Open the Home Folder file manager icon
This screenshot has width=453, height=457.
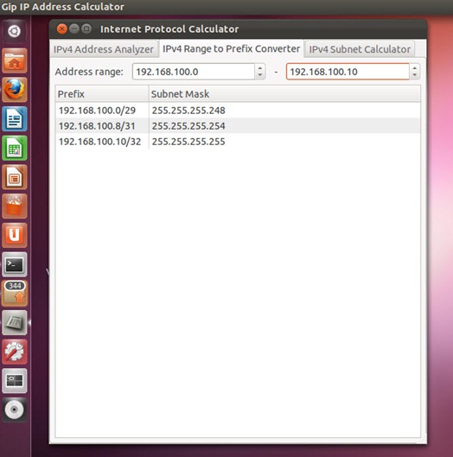(x=15, y=60)
